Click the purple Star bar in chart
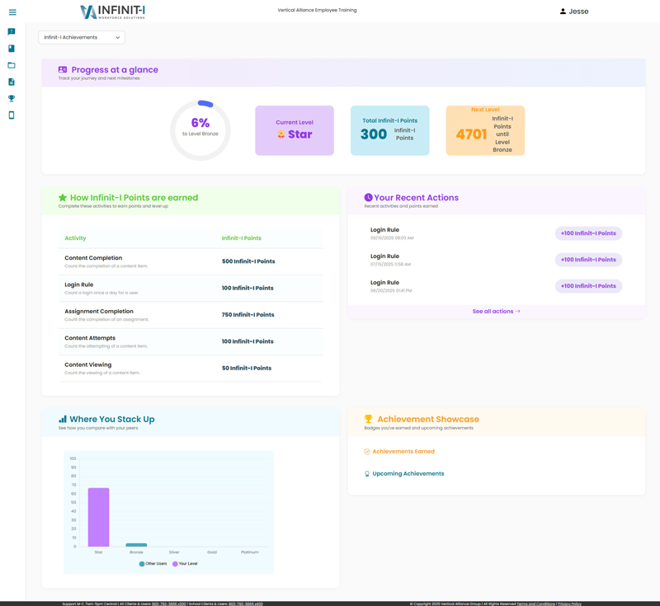This screenshot has width=660, height=606. pyautogui.click(x=99, y=517)
